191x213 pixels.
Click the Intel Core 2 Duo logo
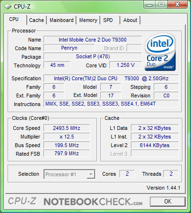click(x=160, y=52)
